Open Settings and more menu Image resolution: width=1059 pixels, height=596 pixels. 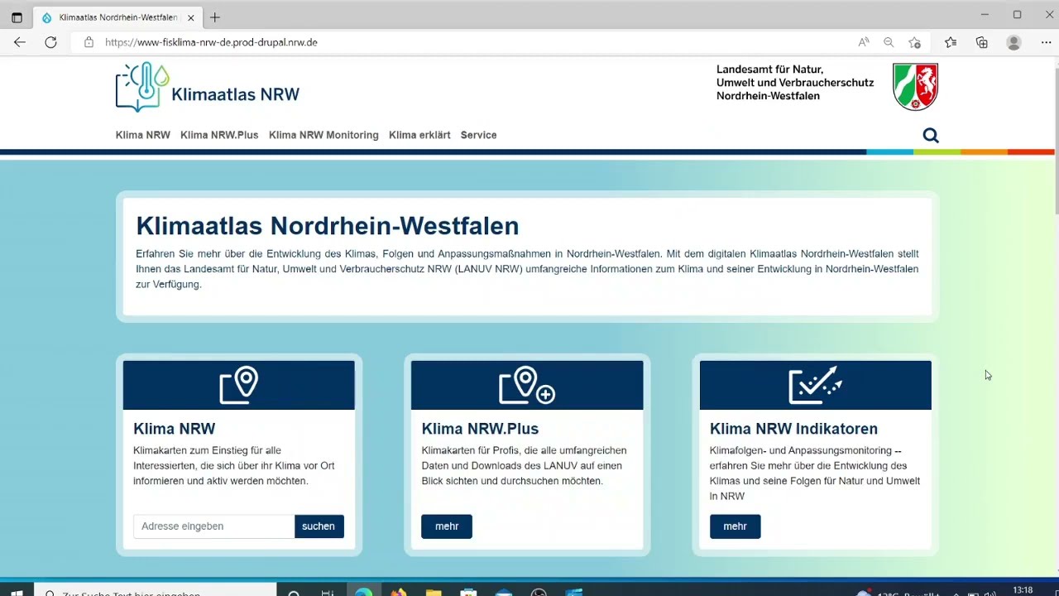(1046, 42)
